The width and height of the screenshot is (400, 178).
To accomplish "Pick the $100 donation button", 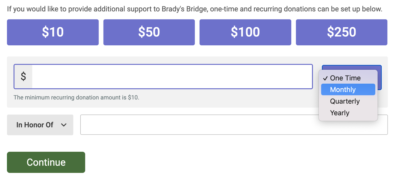I will [x=245, y=32].
